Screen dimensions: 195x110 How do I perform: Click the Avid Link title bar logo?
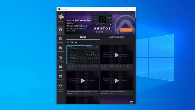tap(58, 9)
